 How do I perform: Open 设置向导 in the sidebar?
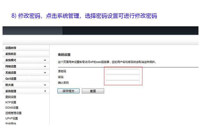point(11,48)
